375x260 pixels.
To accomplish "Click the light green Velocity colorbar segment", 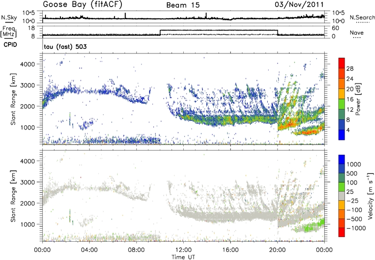I will [x=342, y=187].
